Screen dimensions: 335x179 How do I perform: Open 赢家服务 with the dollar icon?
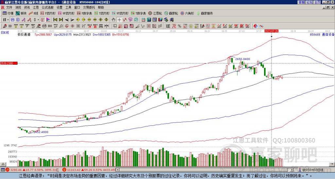click(205, 13)
